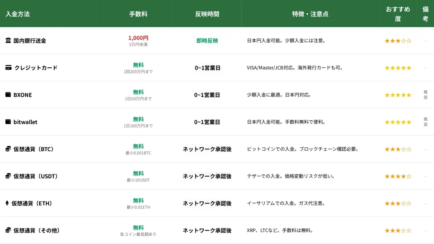This screenshot has width=434, height=244.
Task: Click the coins icon beside 仮想通貨（USDT）
Action: point(8,176)
